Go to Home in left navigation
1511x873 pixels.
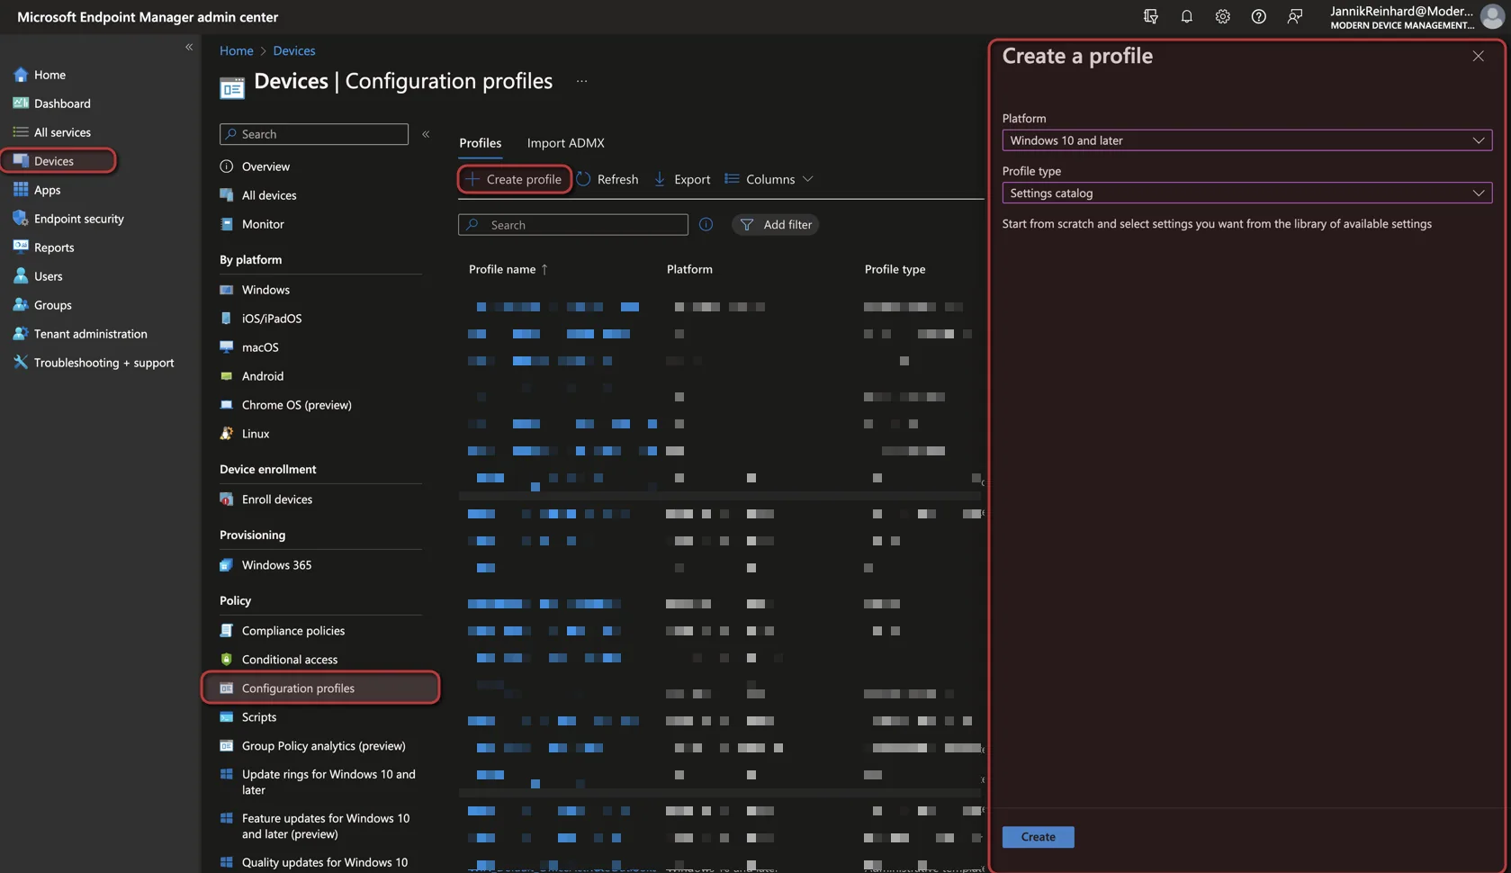pos(49,75)
